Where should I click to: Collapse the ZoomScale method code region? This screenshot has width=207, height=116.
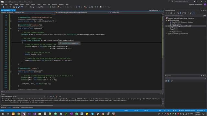[11, 29]
